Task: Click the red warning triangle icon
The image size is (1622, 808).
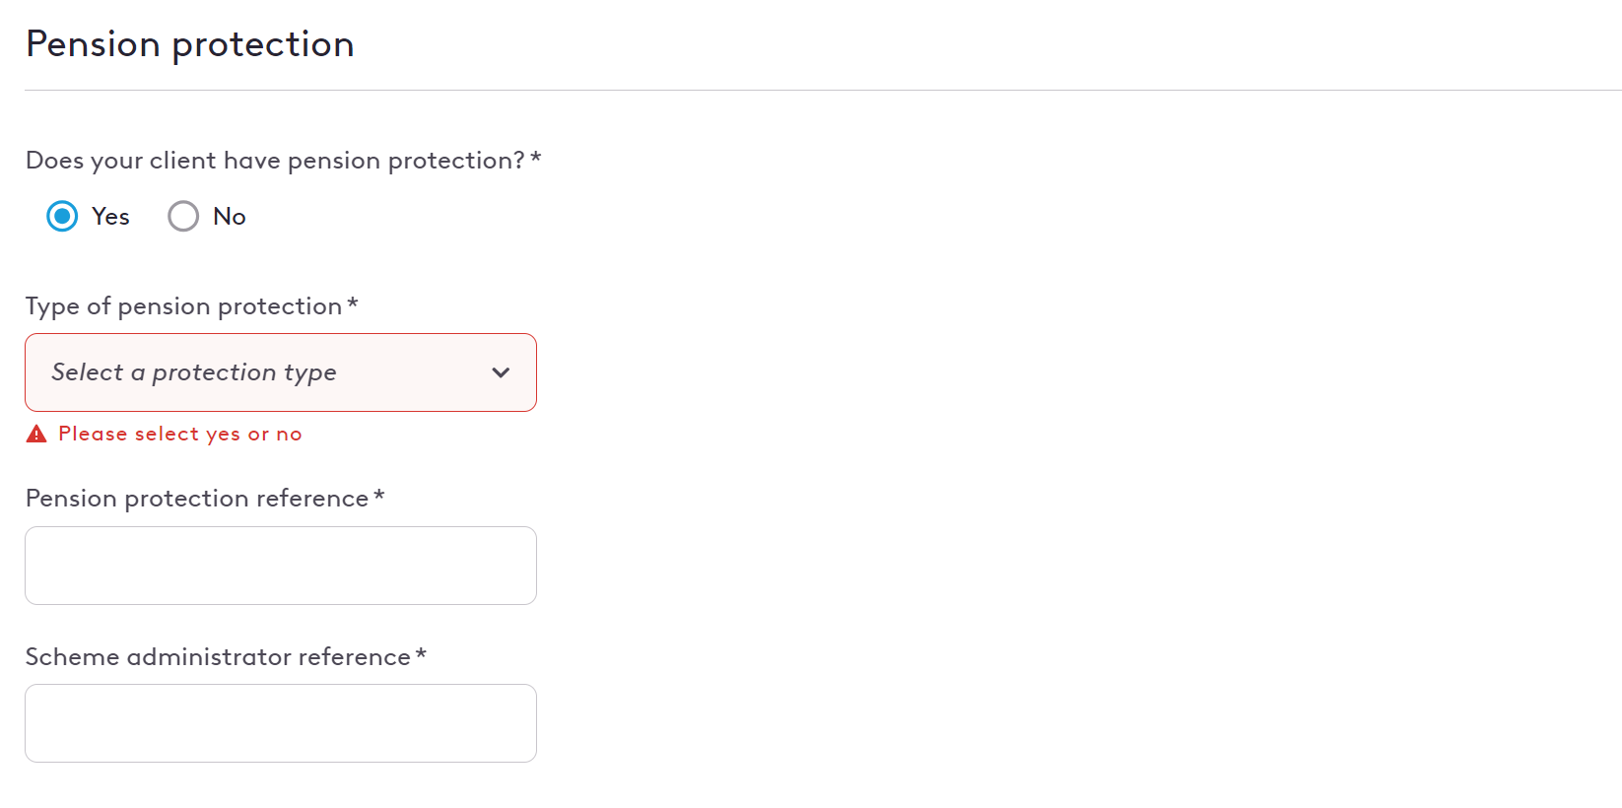Action: [x=36, y=434]
